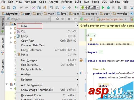Toggle the Structure side panel

3,46
